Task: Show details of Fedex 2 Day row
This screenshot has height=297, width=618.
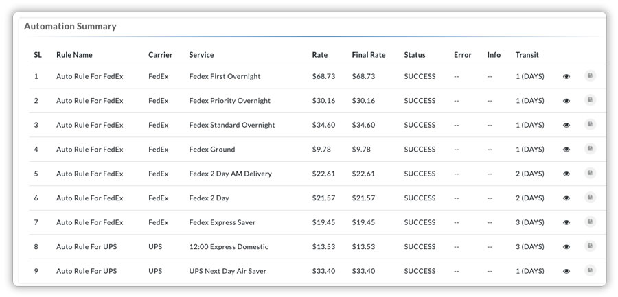Action: (566, 198)
